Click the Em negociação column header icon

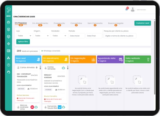pyautogui.click(x=93, y=59)
